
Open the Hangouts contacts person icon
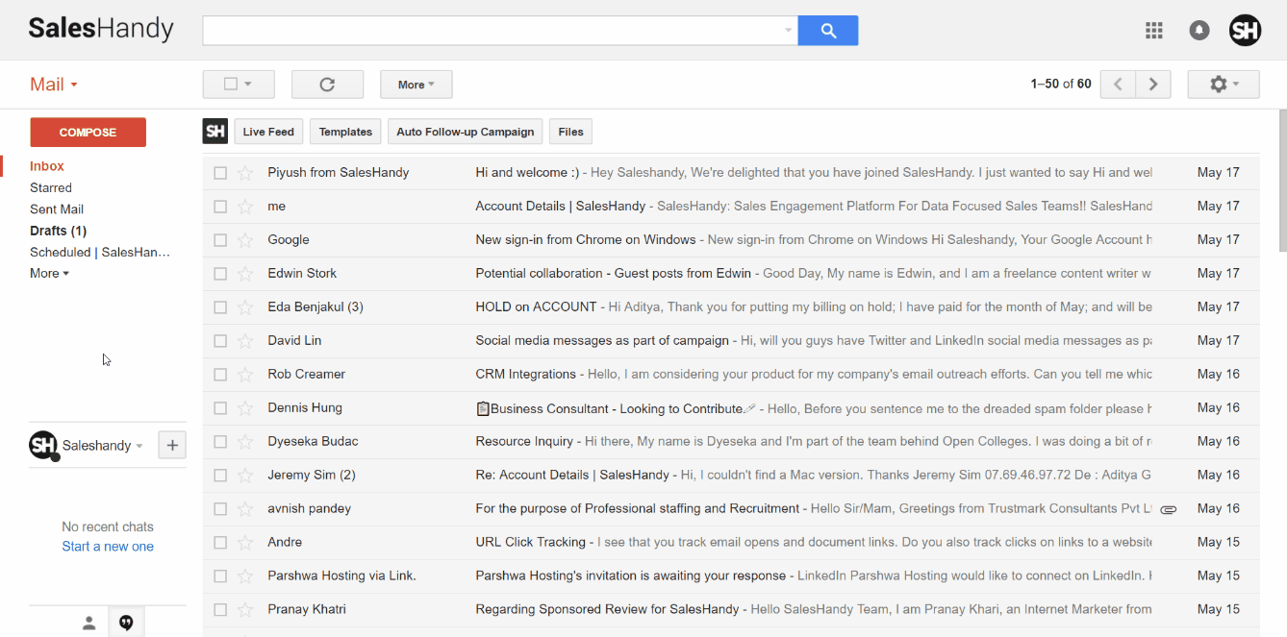point(88,624)
